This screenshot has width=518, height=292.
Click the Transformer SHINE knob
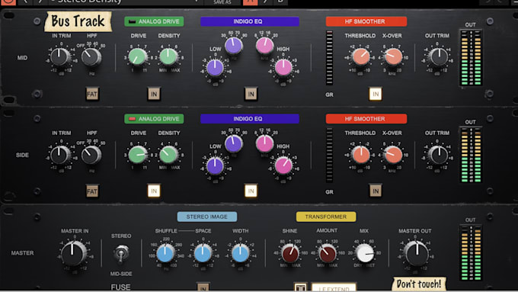[289, 253]
